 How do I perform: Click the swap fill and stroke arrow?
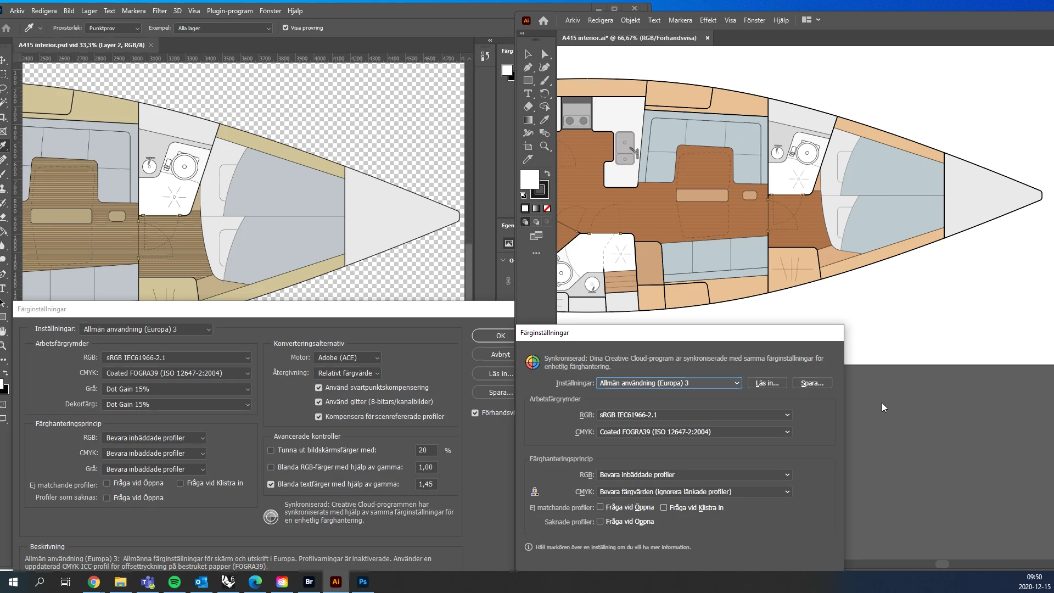(547, 173)
